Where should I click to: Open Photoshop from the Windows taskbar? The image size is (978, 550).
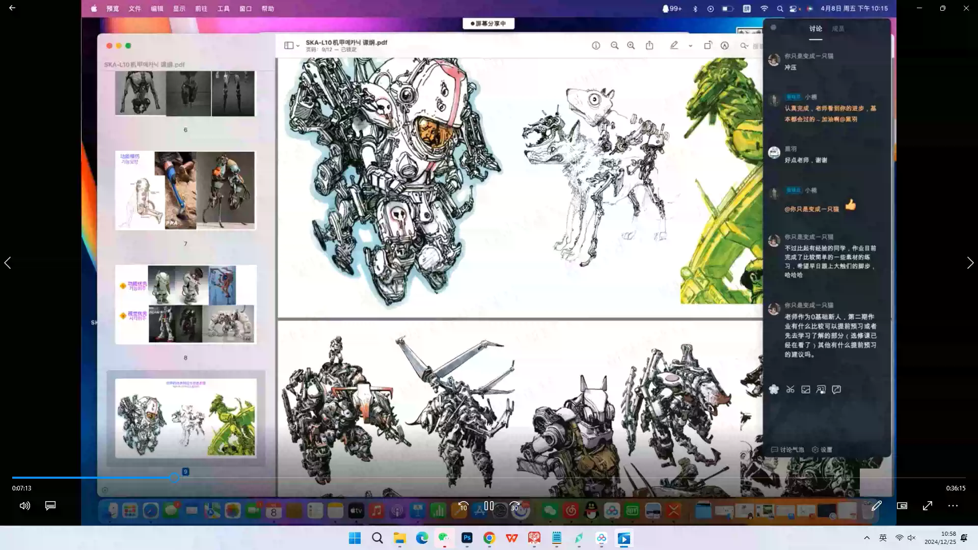click(467, 538)
